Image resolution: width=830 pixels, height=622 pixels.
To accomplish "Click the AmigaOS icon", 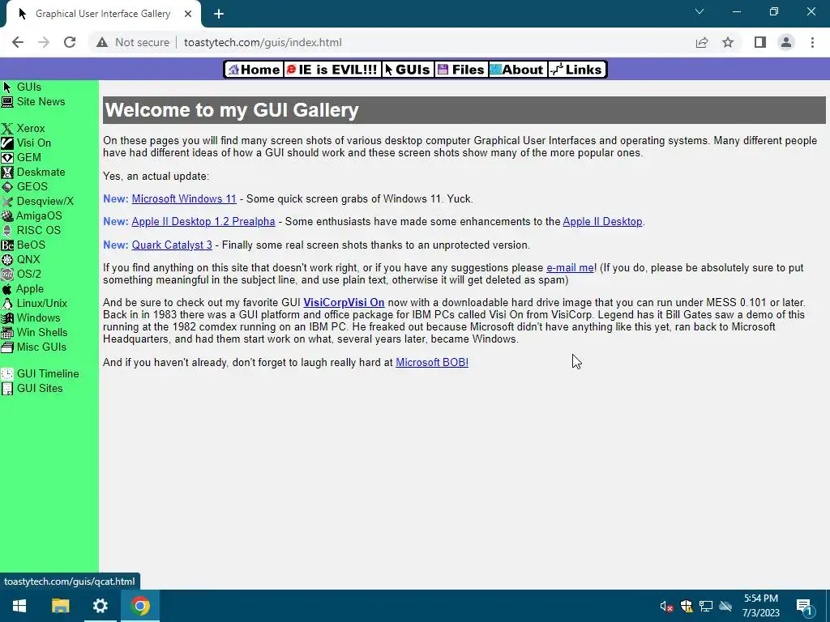I will pos(6,215).
